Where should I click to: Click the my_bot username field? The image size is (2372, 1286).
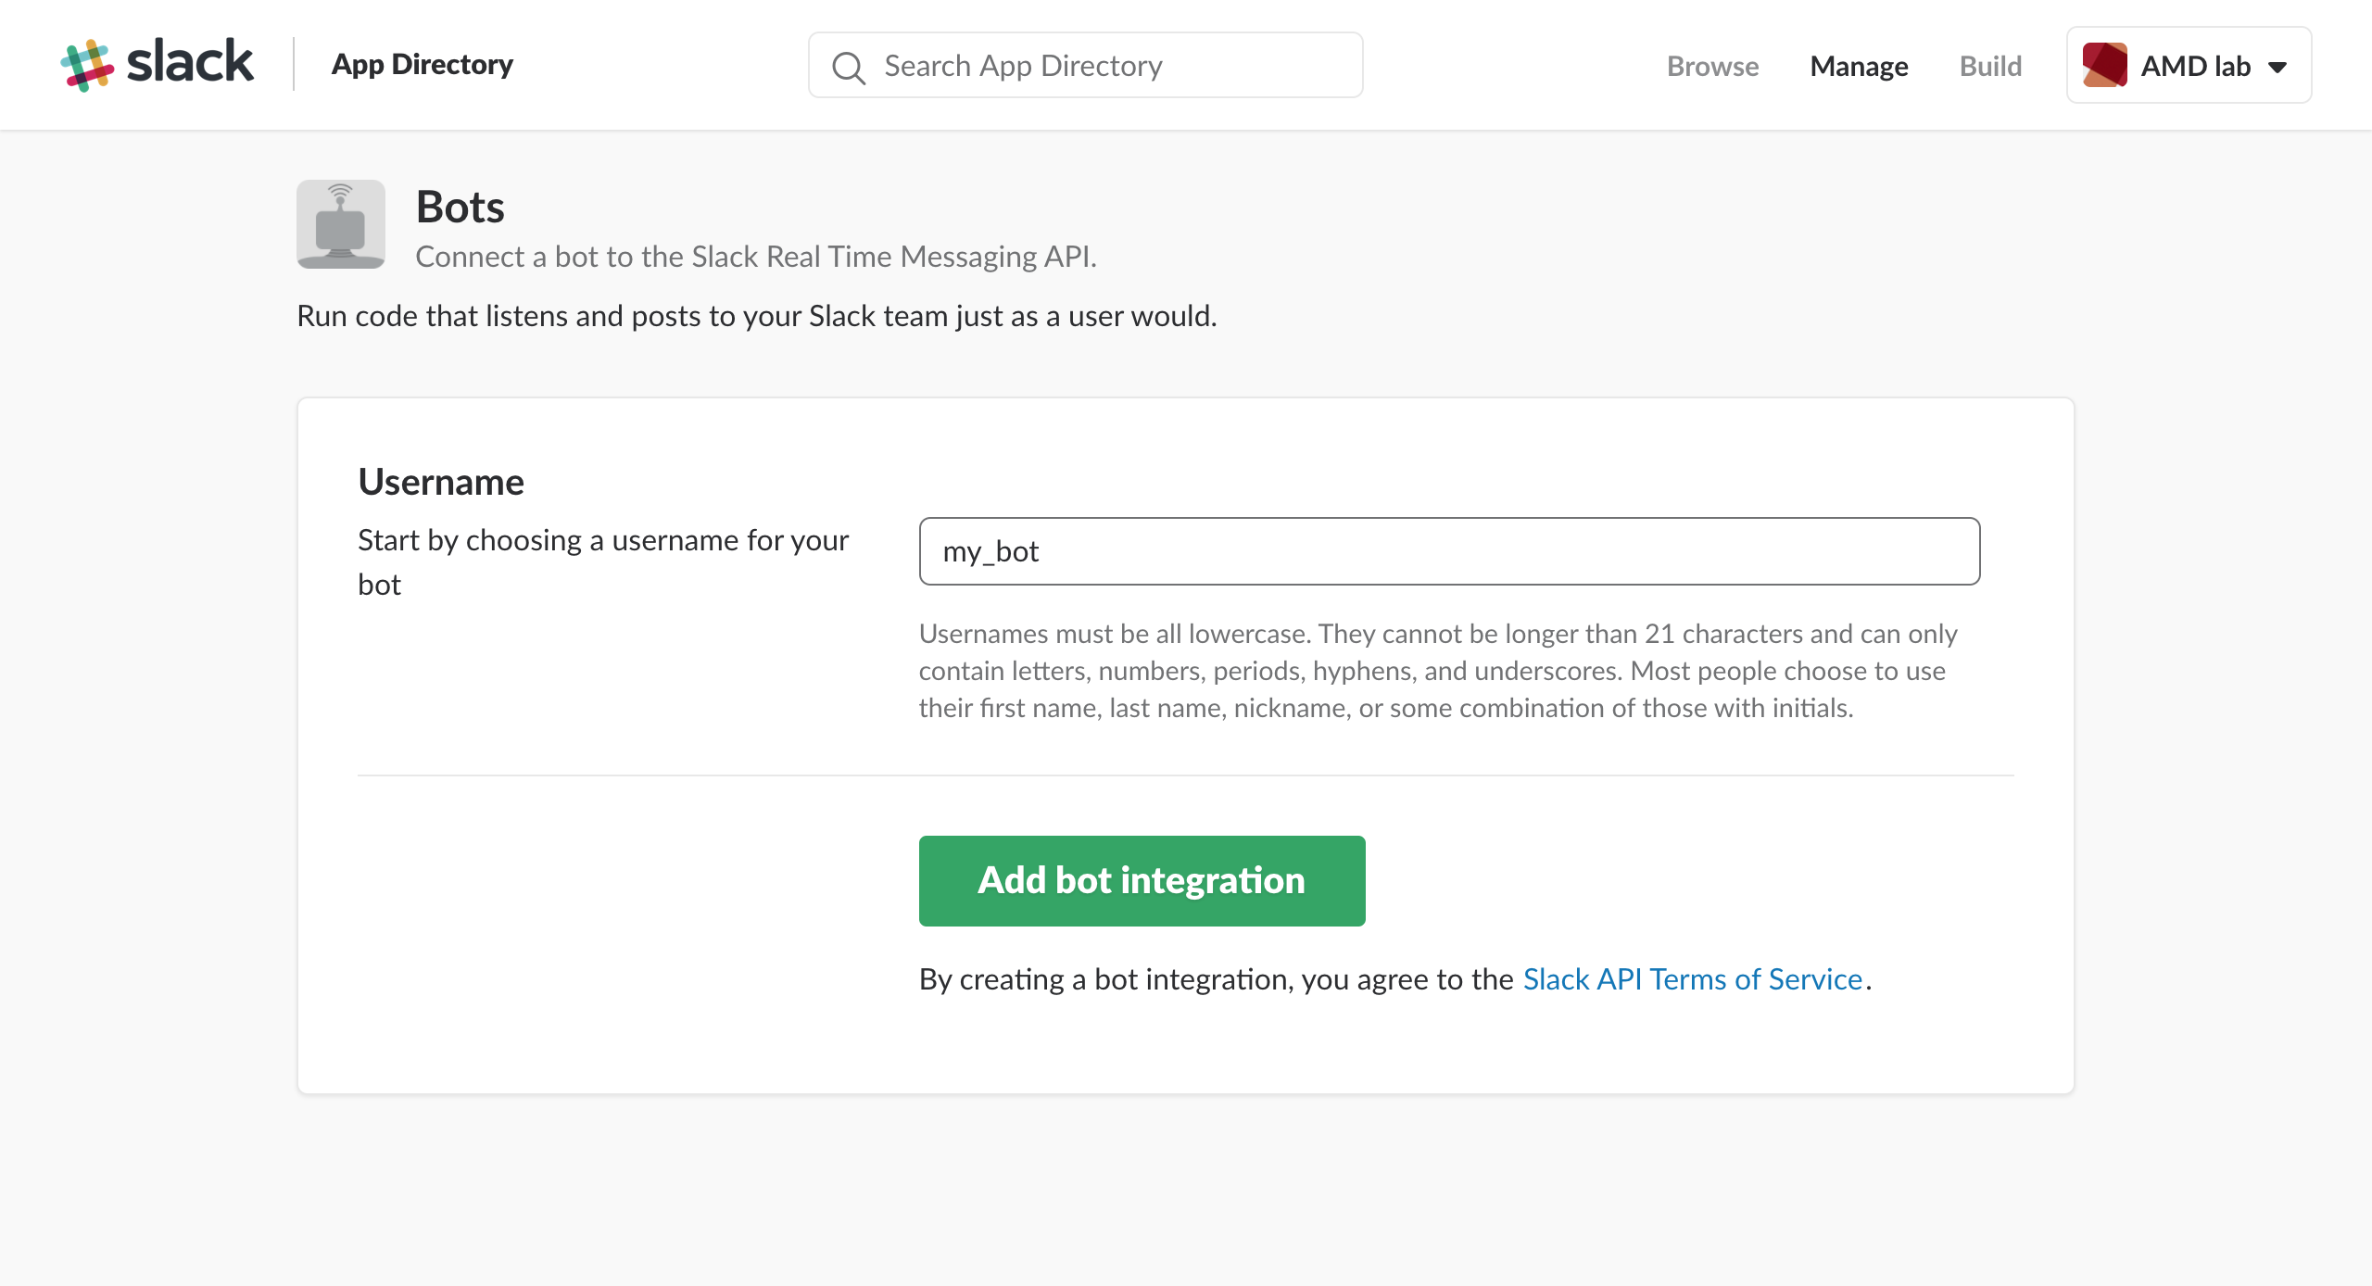click(1449, 551)
